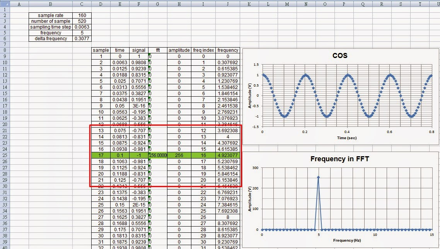Viewport: 440px width, 249px height.
Task: Select column header J
Action: coord(228,4)
